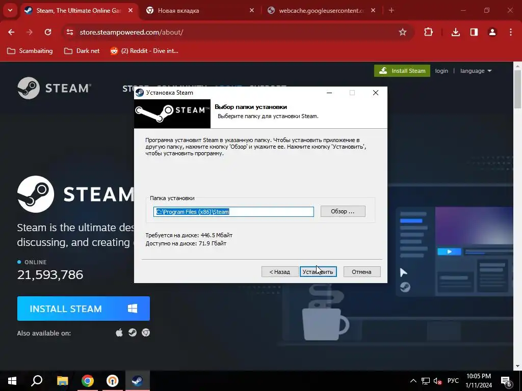522x391 pixels.
Task: Click the orange circular app taskbar icon
Action: point(113,381)
